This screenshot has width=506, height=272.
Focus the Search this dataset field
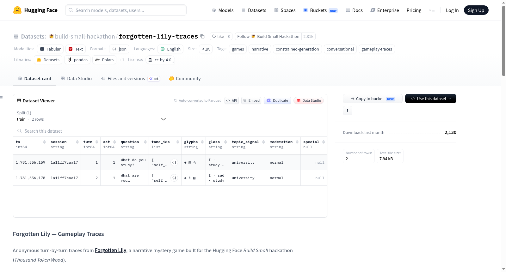(170, 131)
